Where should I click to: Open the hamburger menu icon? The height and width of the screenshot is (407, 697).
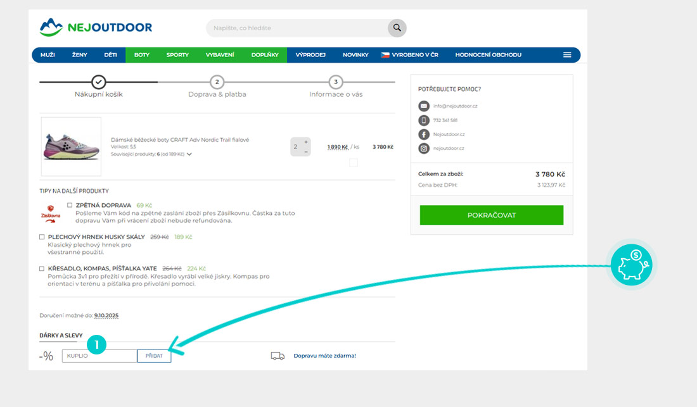point(567,55)
